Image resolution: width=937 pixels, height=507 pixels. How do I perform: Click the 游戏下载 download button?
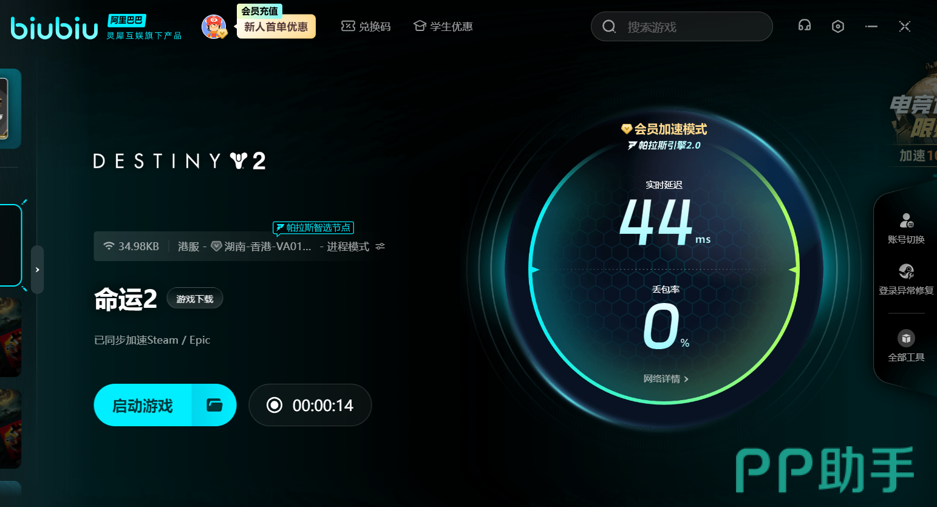(194, 299)
